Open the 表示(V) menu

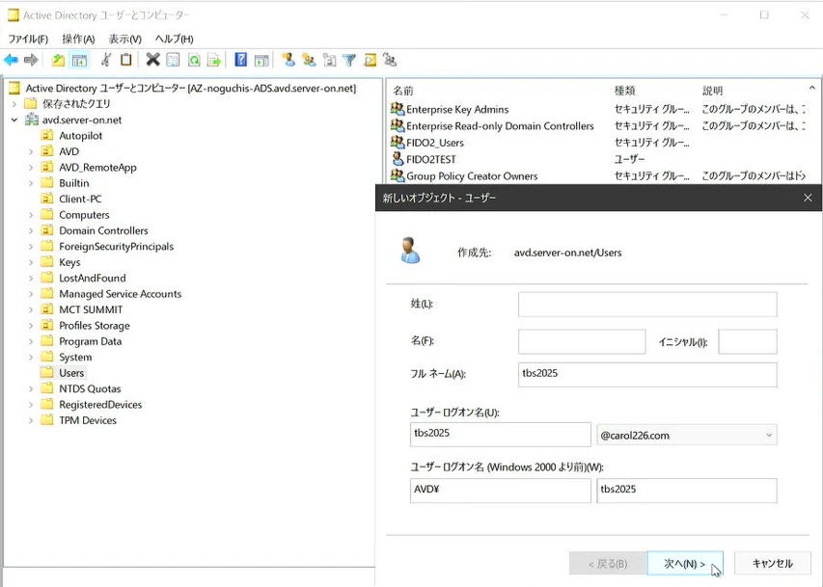pos(124,40)
